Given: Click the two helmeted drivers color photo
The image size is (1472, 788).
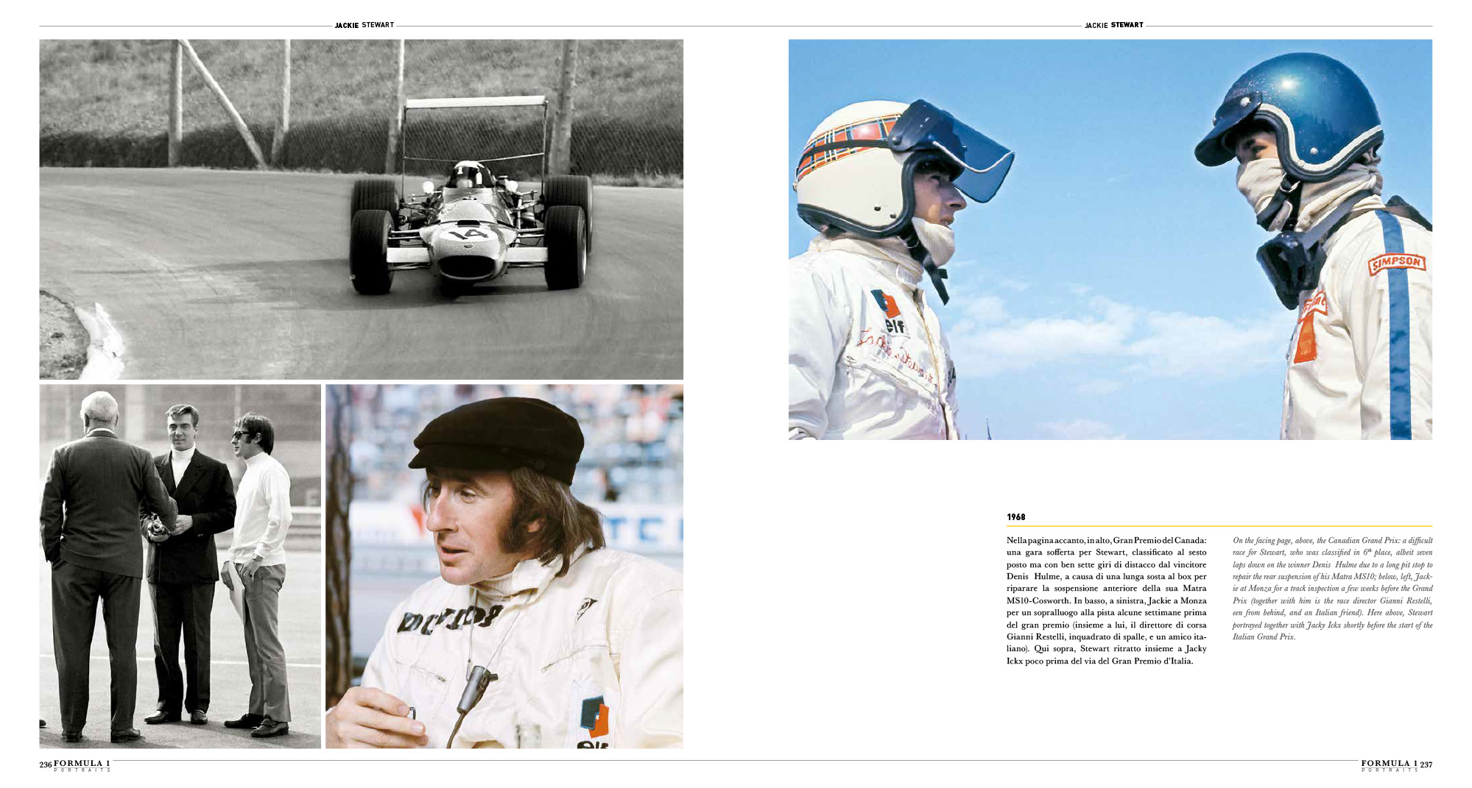Looking at the screenshot, I should (x=1110, y=240).
